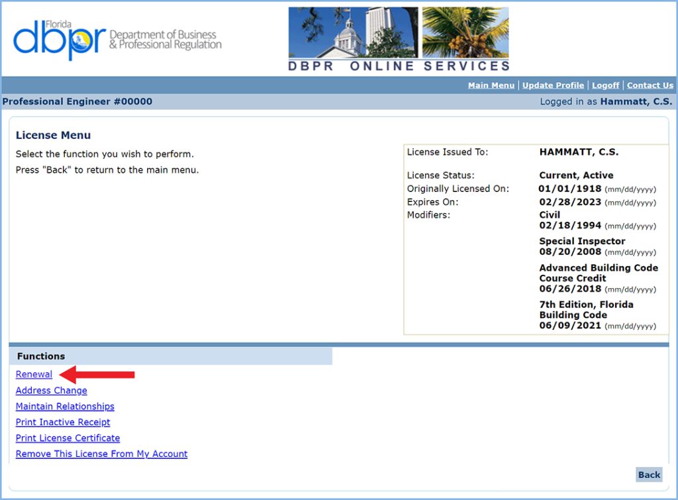Logoff from the account
Image resolution: width=678 pixels, height=500 pixels.
click(x=605, y=85)
